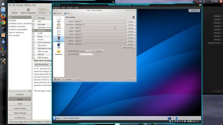Click Choose button for Fixed width font
223x125 pixels.
(x=131, y=25)
